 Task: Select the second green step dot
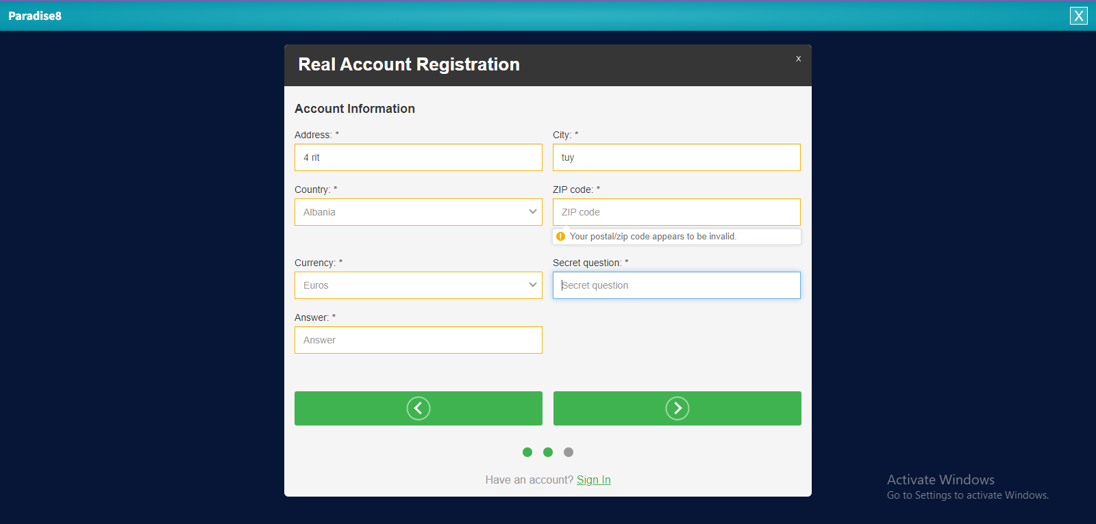click(548, 452)
